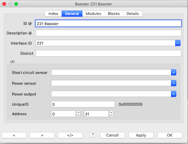Switch to the Details tab
The height and width of the screenshot is (144, 188).
[133, 14]
